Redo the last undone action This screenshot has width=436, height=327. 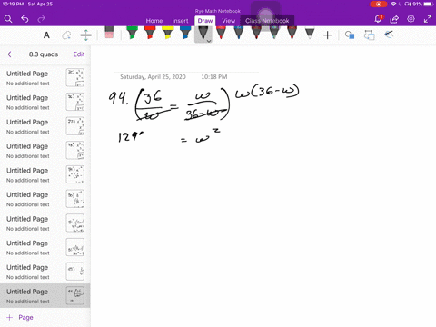tap(41, 19)
